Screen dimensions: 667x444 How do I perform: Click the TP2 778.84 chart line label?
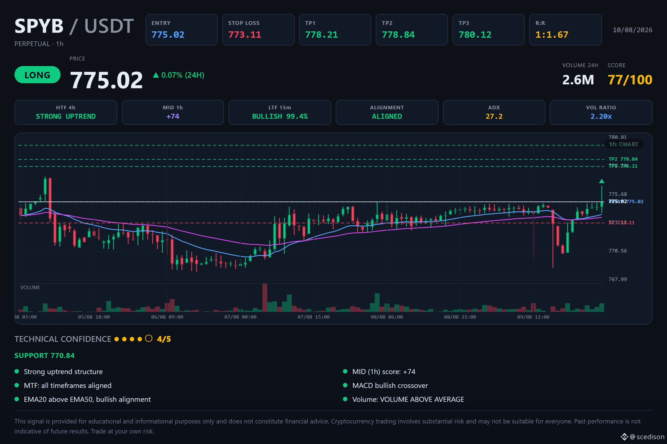tap(623, 159)
